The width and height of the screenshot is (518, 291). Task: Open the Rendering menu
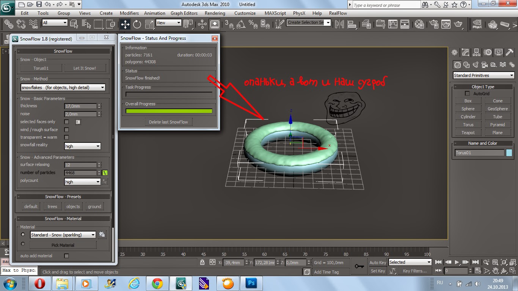[215, 13]
